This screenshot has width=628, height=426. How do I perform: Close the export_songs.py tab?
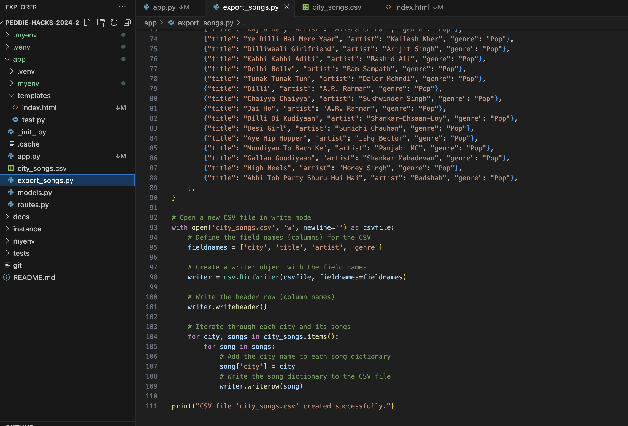[286, 7]
